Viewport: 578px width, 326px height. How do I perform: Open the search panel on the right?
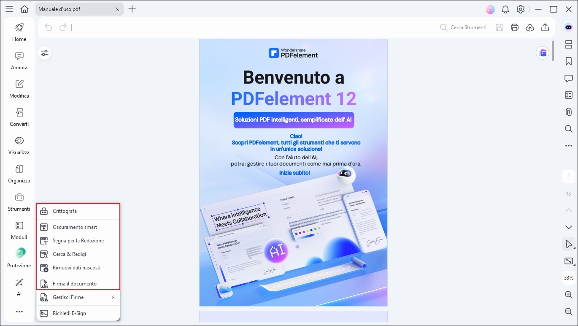pyautogui.click(x=568, y=129)
